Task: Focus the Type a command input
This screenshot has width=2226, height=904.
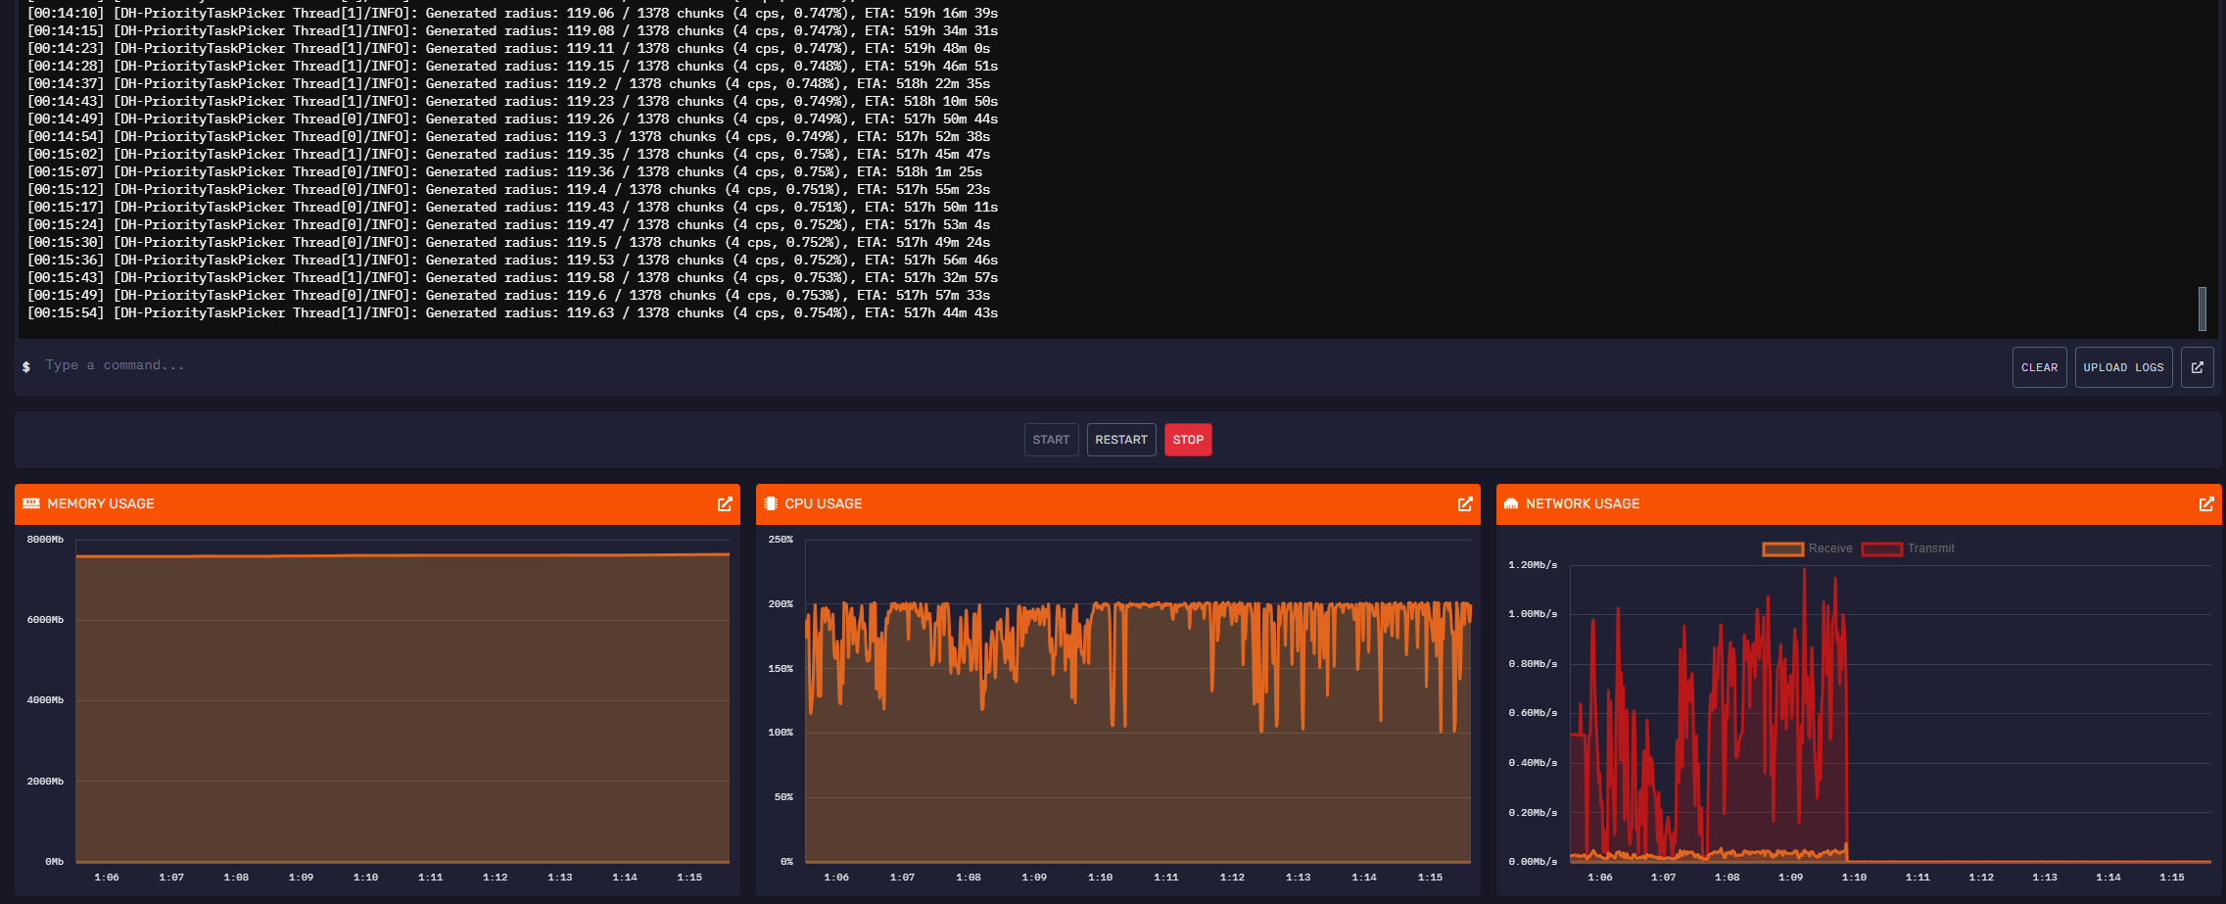Action: click(1018, 365)
